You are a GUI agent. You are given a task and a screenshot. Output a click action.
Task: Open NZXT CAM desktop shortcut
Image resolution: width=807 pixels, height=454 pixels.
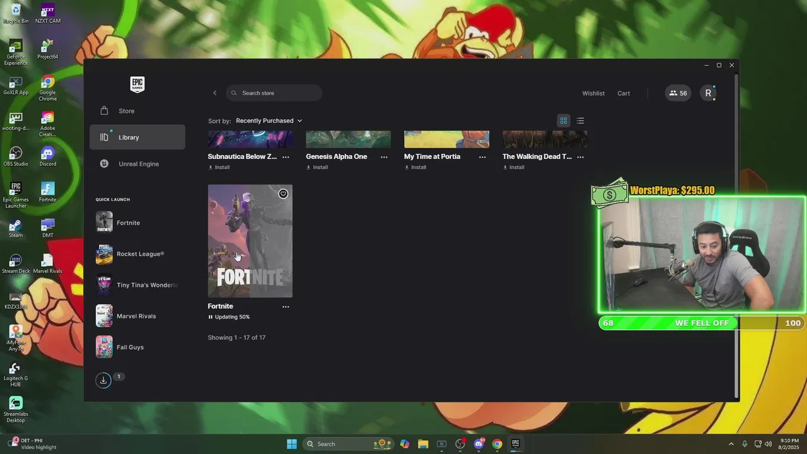point(48,14)
